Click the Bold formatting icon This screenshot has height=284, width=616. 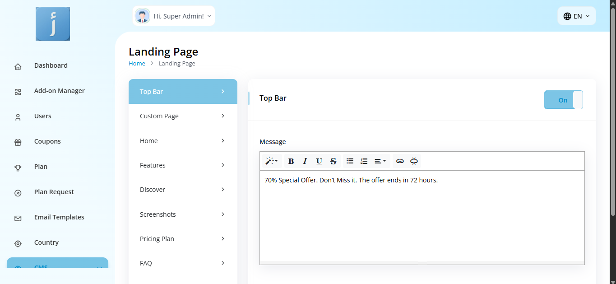(291, 161)
